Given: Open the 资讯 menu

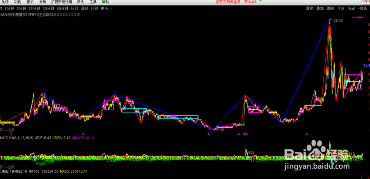Looking at the screenshot, I should coord(80,2).
